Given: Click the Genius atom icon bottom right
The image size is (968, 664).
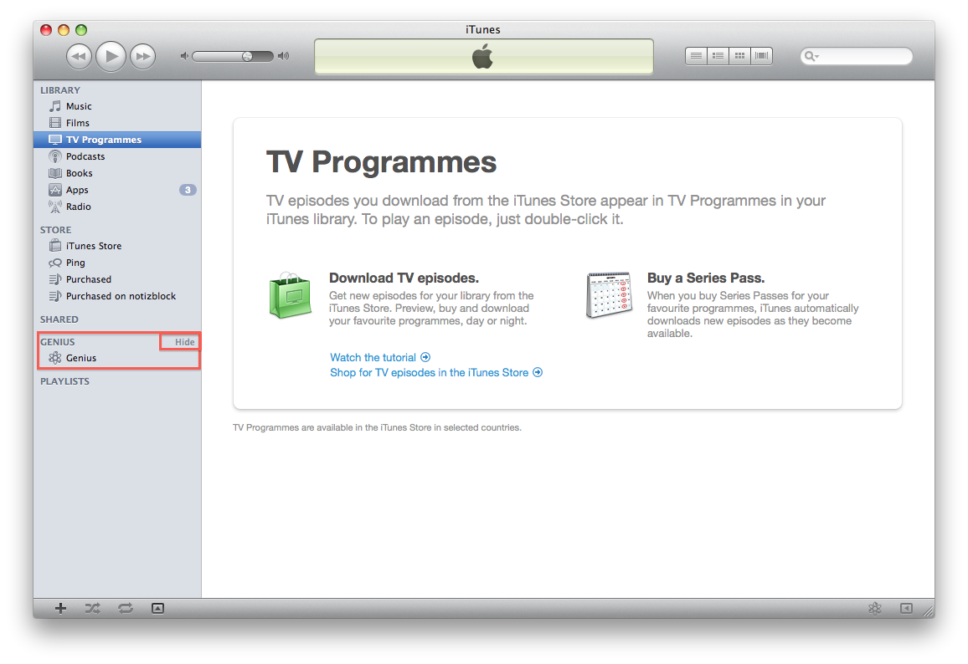Looking at the screenshot, I should [875, 609].
